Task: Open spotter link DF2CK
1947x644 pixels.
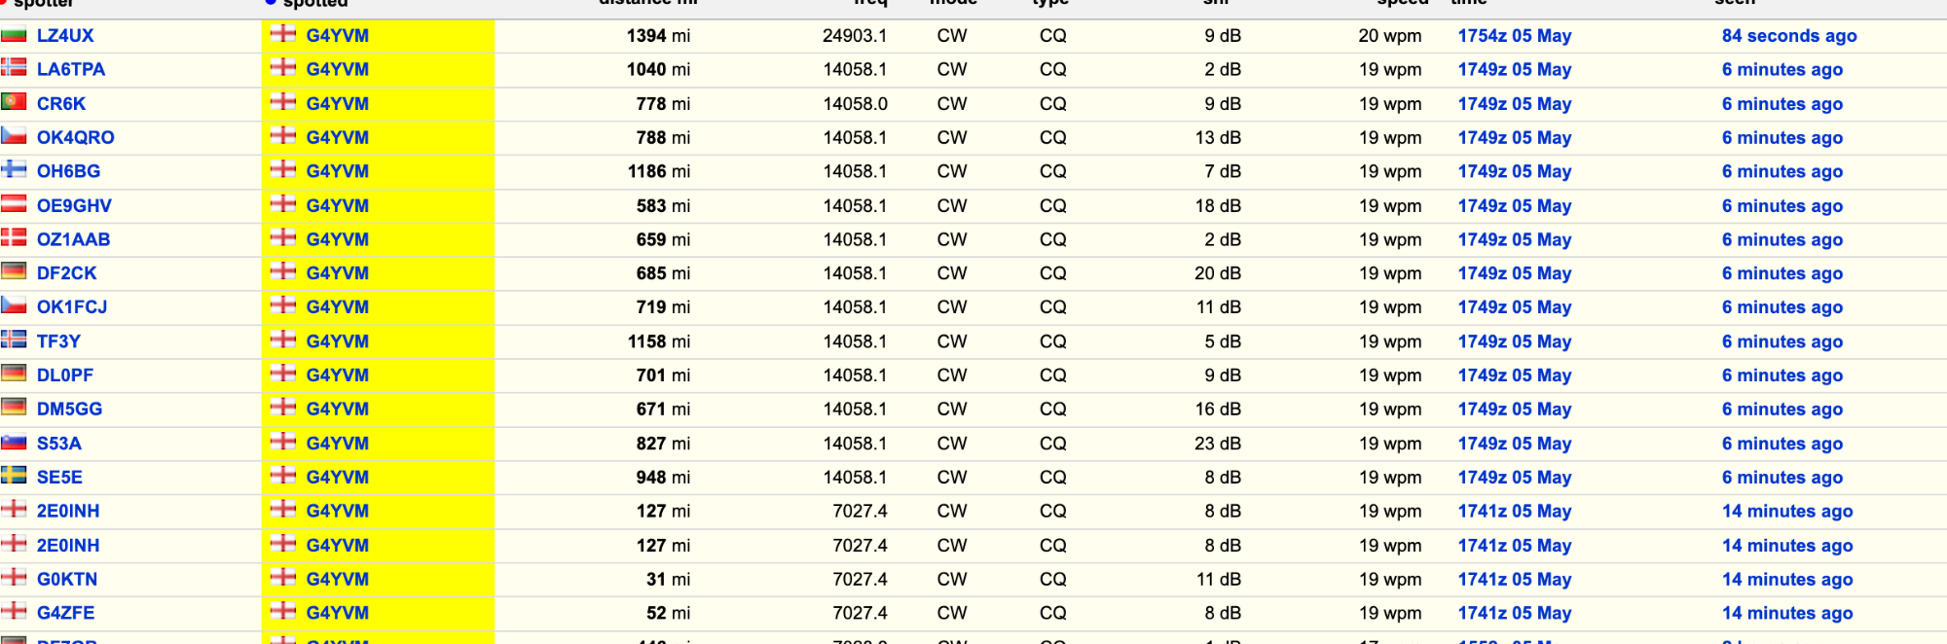Action: (66, 273)
